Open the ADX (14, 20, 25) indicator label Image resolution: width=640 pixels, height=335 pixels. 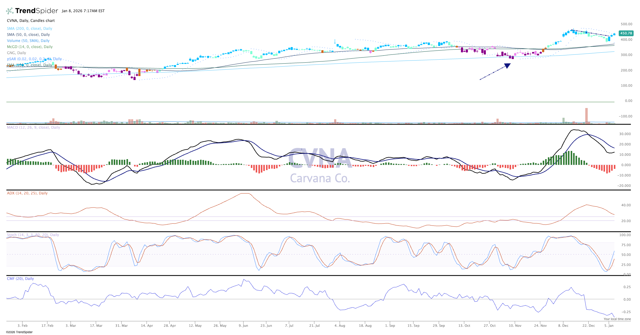coord(27,193)
